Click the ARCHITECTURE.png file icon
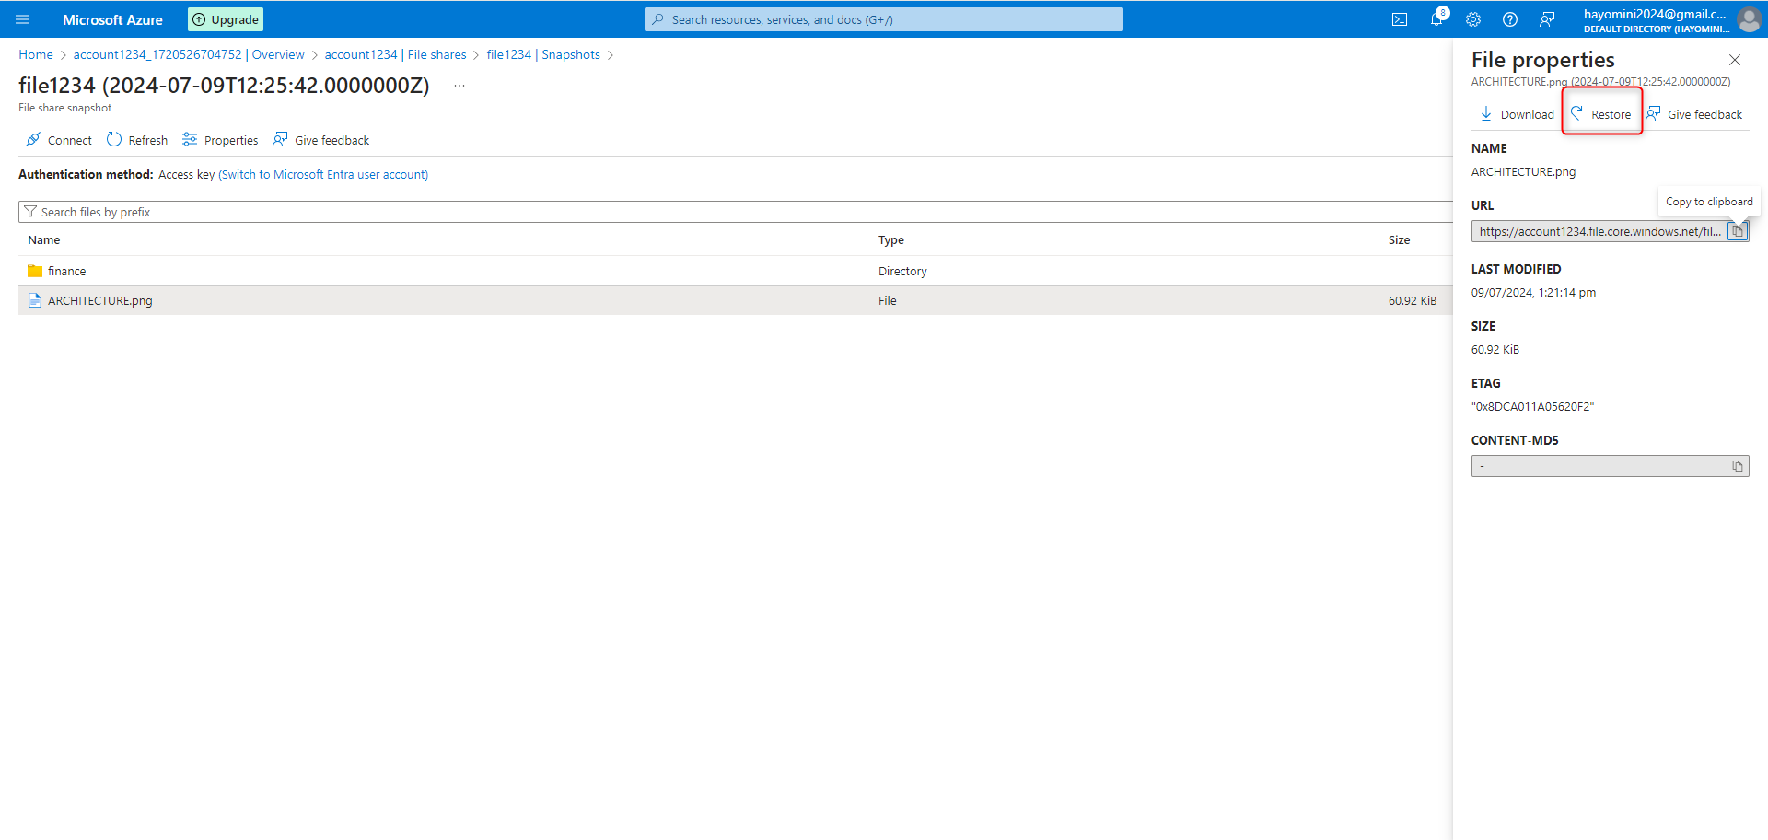Screen dimensions: 1768x840 35,300
